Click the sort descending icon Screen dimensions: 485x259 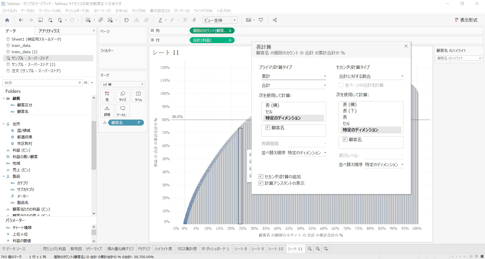click(x=147, y=20)
